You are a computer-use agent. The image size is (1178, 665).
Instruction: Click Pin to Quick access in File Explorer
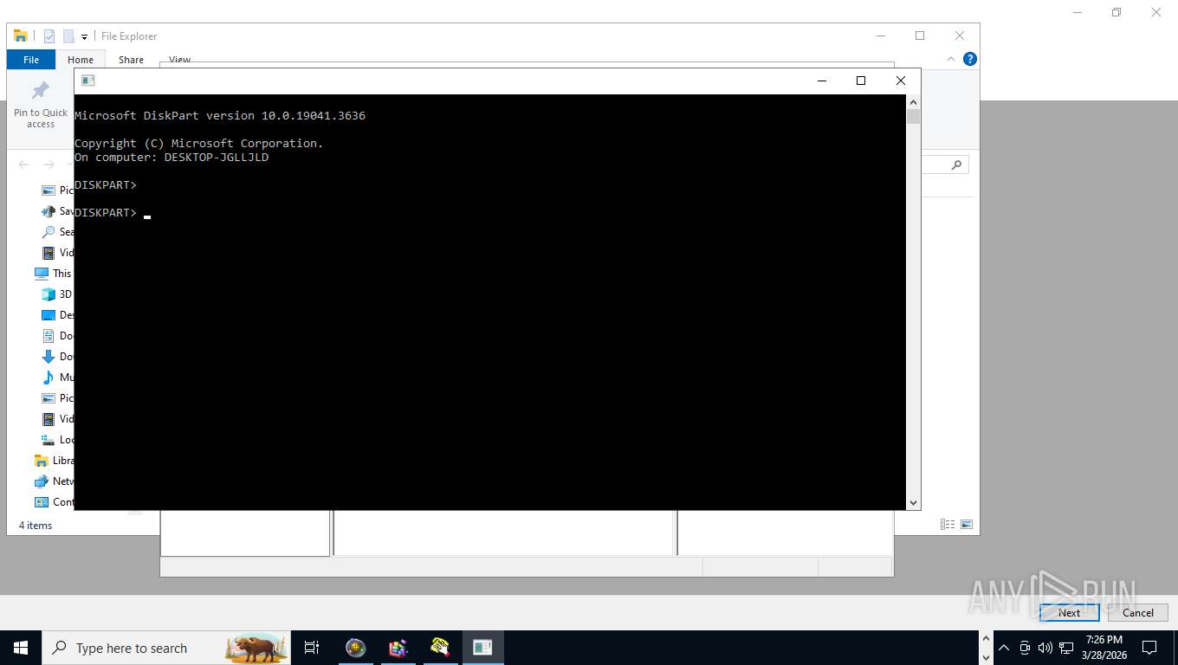pos(41,106)
